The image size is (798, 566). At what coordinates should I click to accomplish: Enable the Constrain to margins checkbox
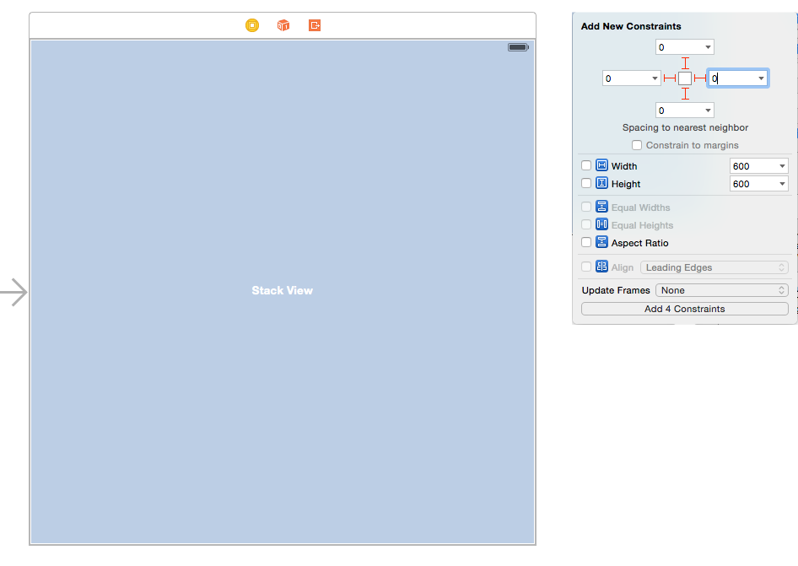click(x=637, y=145)
